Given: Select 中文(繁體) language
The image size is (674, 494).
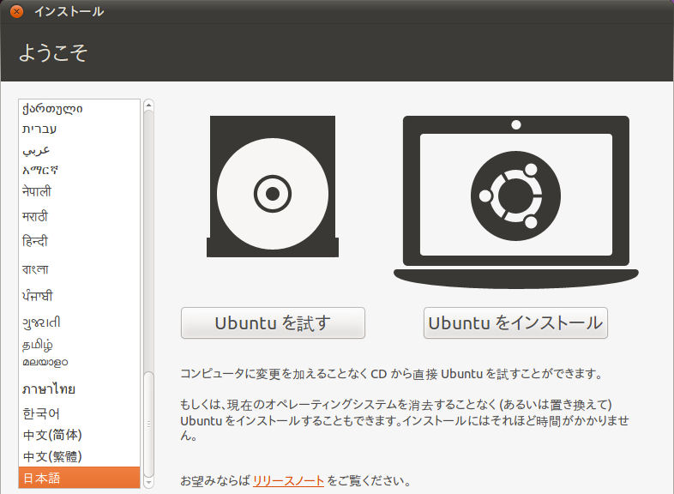Looking at the screenshot, I should 79,456.
